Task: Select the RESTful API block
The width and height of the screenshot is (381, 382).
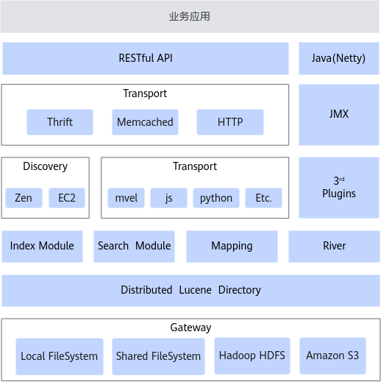Action: [146, 58]
